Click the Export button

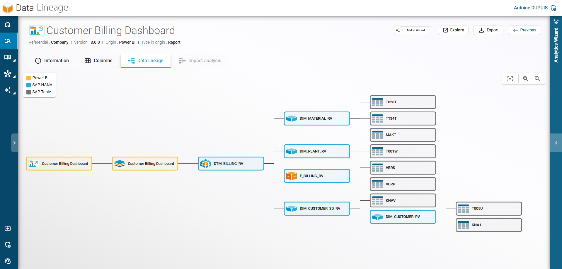(488, 30)
